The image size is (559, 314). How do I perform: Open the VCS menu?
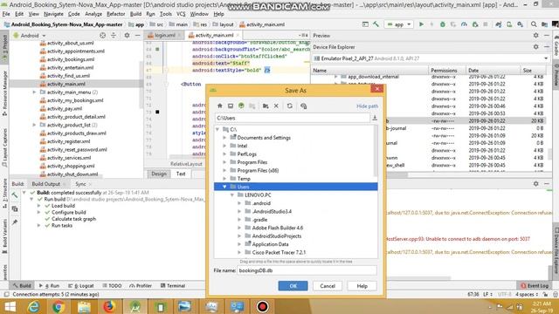tap(181, 14)
